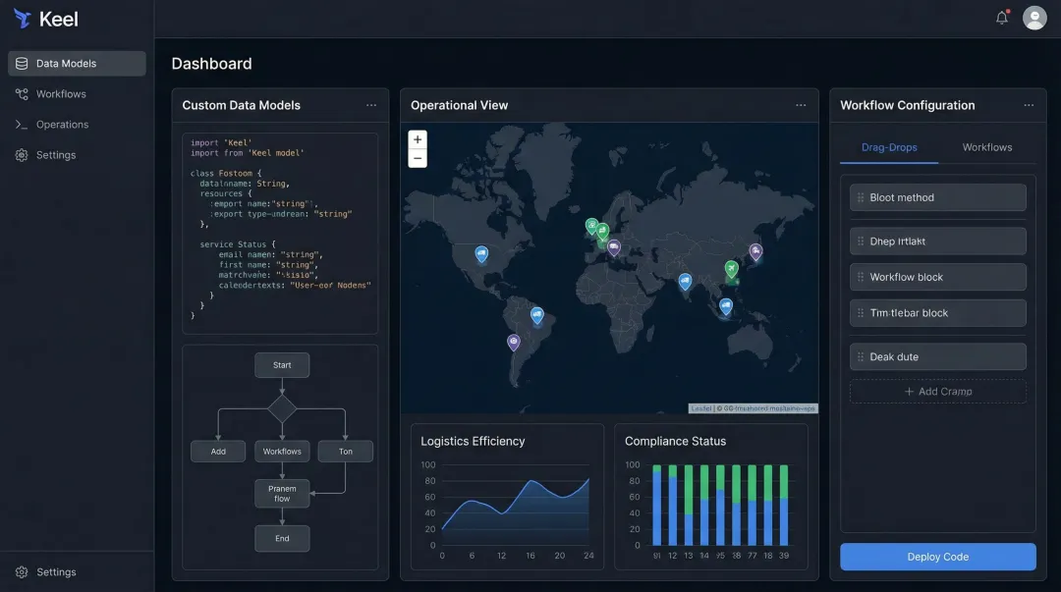Switch to the Workflows tab
This screenshot has height=592, width=1061.
(986, 146)
